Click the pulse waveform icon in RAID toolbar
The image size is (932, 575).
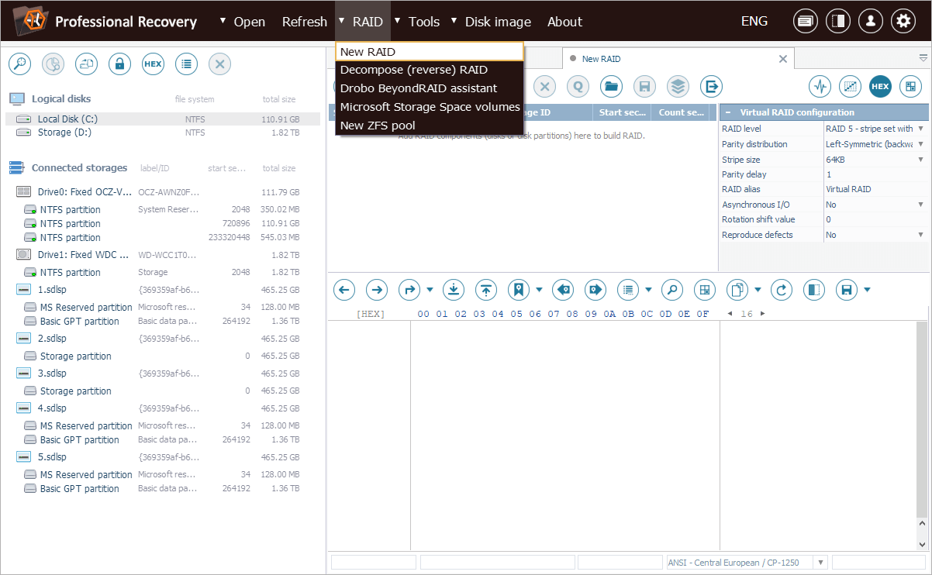coord(820,86)
